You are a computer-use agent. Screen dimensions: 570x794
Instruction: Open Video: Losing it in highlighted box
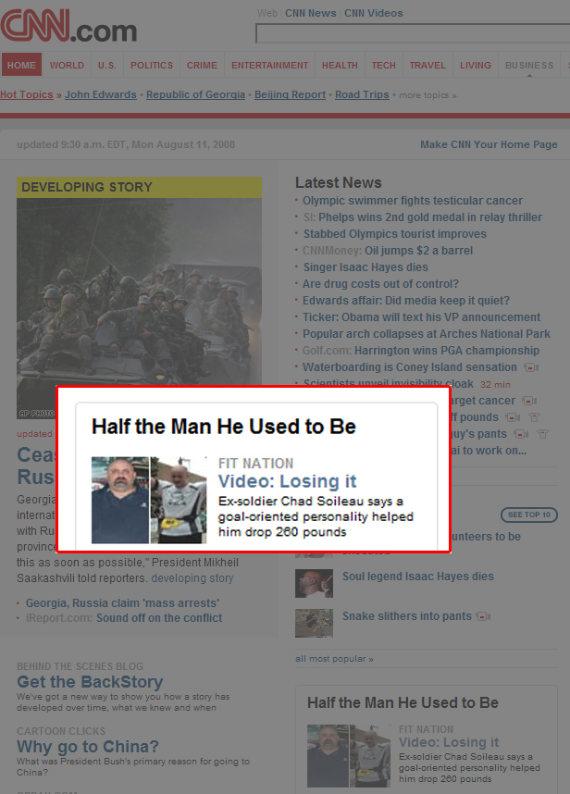coord(287,481)
